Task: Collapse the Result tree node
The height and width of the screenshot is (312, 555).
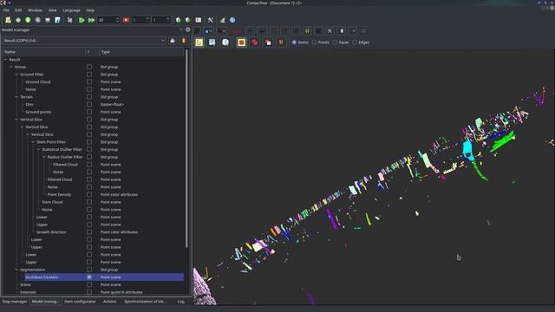Action: [x=6, y=60]
